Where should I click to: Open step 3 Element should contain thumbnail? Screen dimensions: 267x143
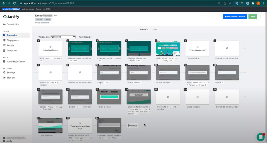coord(109,48)
